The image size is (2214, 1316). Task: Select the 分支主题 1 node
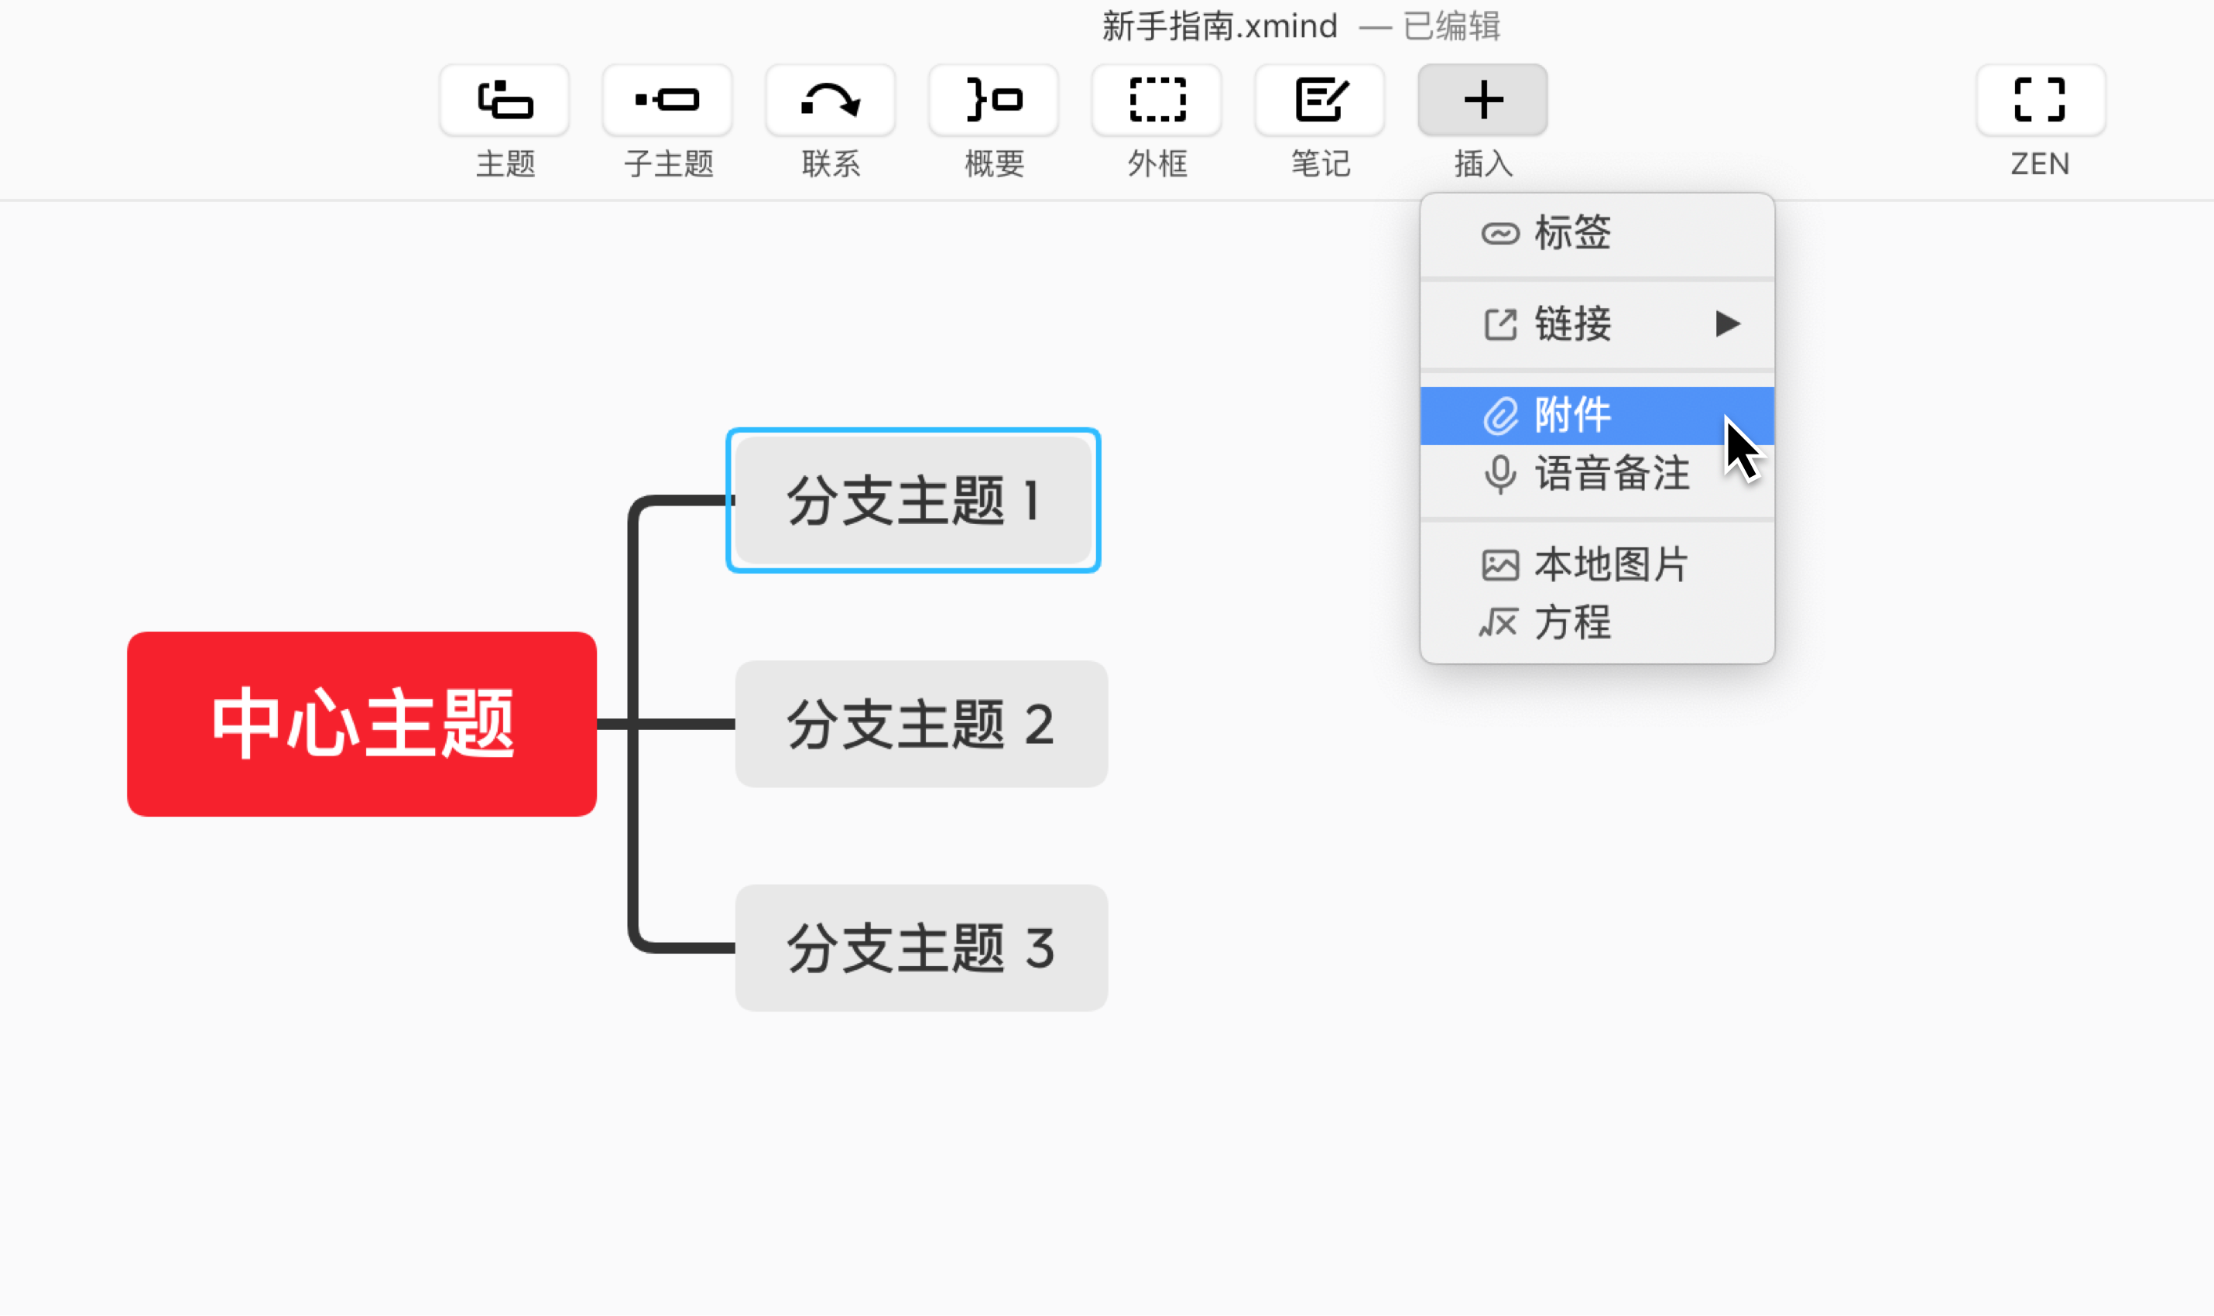913,501
